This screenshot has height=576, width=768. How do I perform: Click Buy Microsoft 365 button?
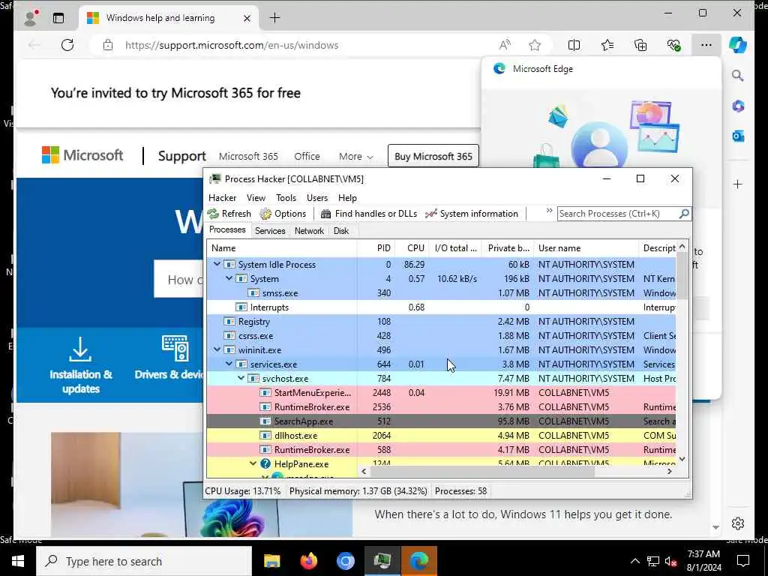click(433, 156)
